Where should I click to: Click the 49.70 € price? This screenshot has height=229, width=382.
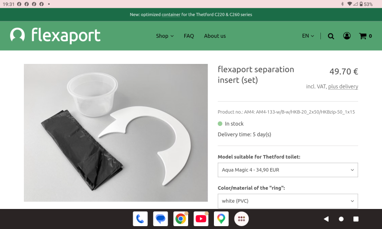(x=344, y=72)
